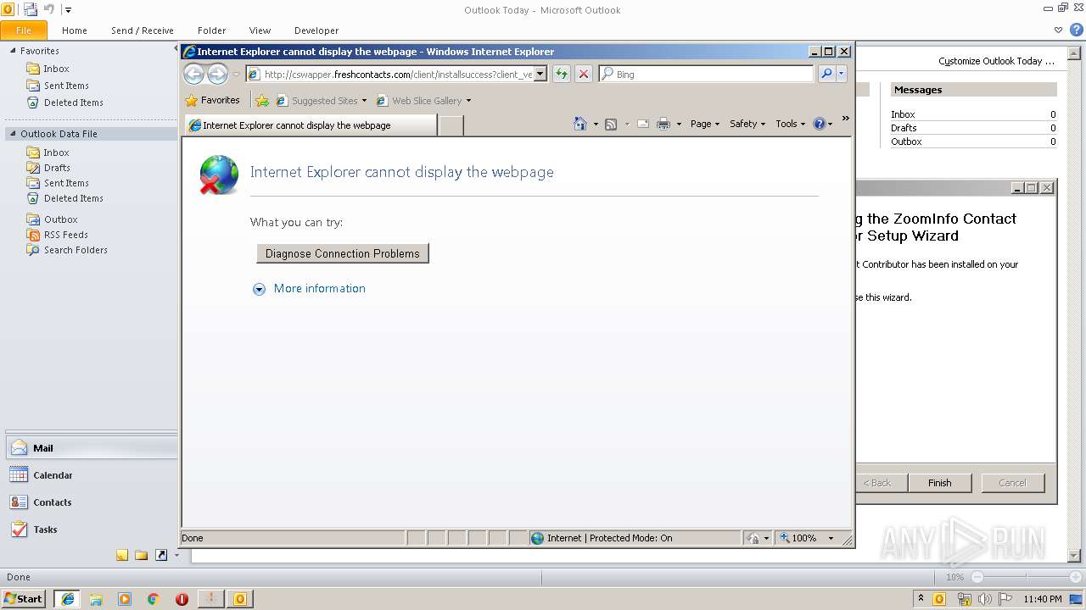This screenshot has width=1086, height=610.
Task: Click the Diagnose Connection Problems button
Action: pos(343,253)
